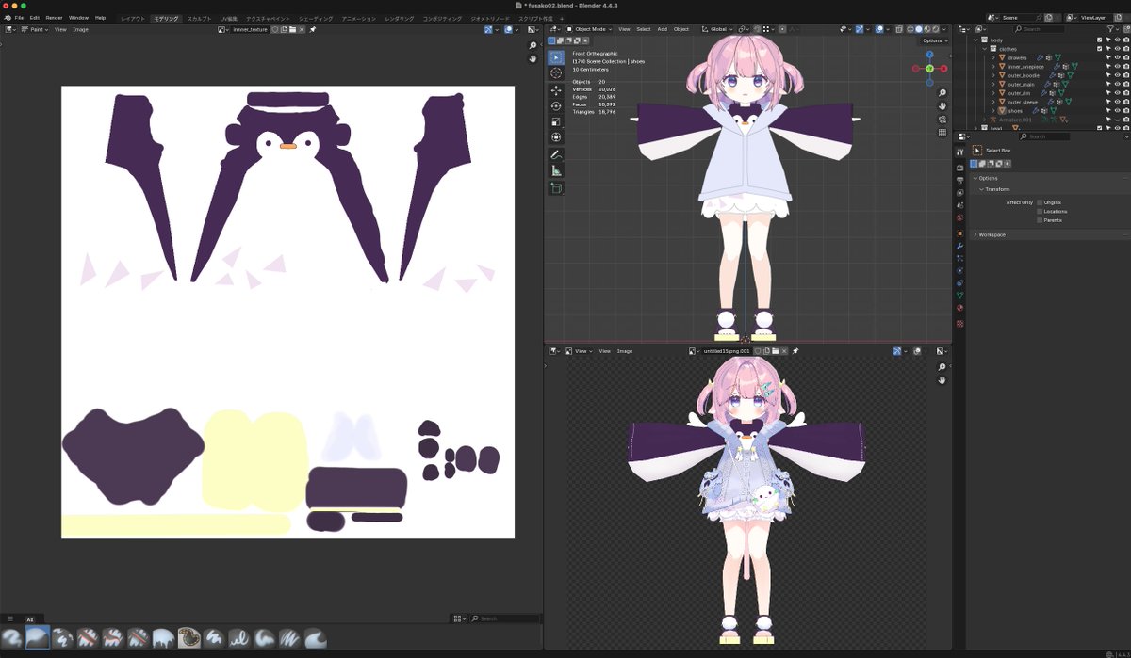Open the Scene properties tab
The height and width of the screenshot is (658, 1131).
point(960,205)
